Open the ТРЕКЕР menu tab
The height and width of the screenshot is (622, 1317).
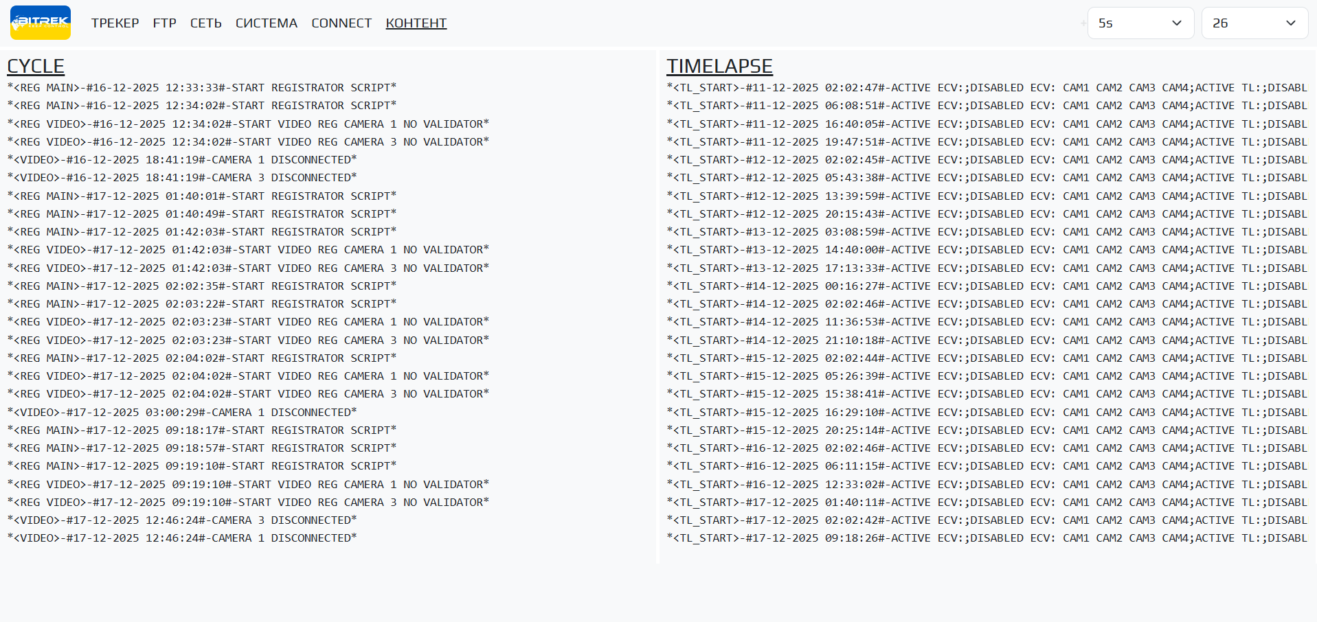coord(115,23)
